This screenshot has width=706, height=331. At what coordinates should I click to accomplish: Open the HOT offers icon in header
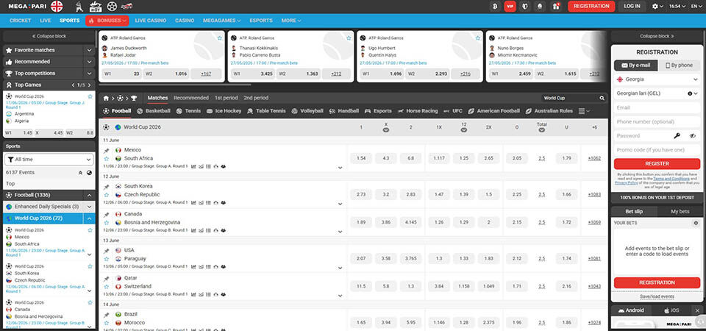[x=95, y=7]
